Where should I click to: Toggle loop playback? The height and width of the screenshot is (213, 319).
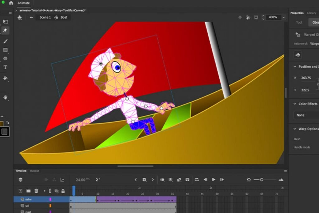click(x=197, y=179)
